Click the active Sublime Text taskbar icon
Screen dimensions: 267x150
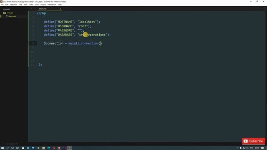point(69,148)
